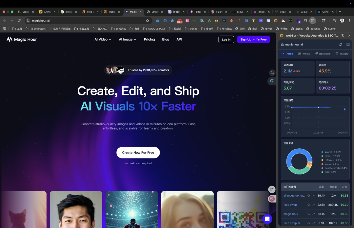This screenshot has height=228, width=354.
Task: Switch to the Traffic tab in WebBar
Action: click(x=287, y=54)
